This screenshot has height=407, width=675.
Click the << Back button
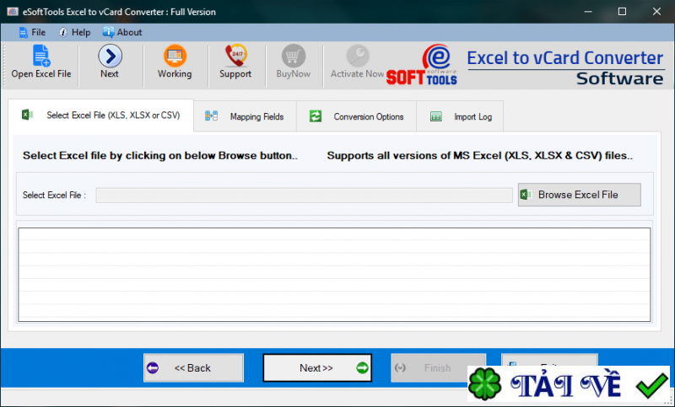193,368
